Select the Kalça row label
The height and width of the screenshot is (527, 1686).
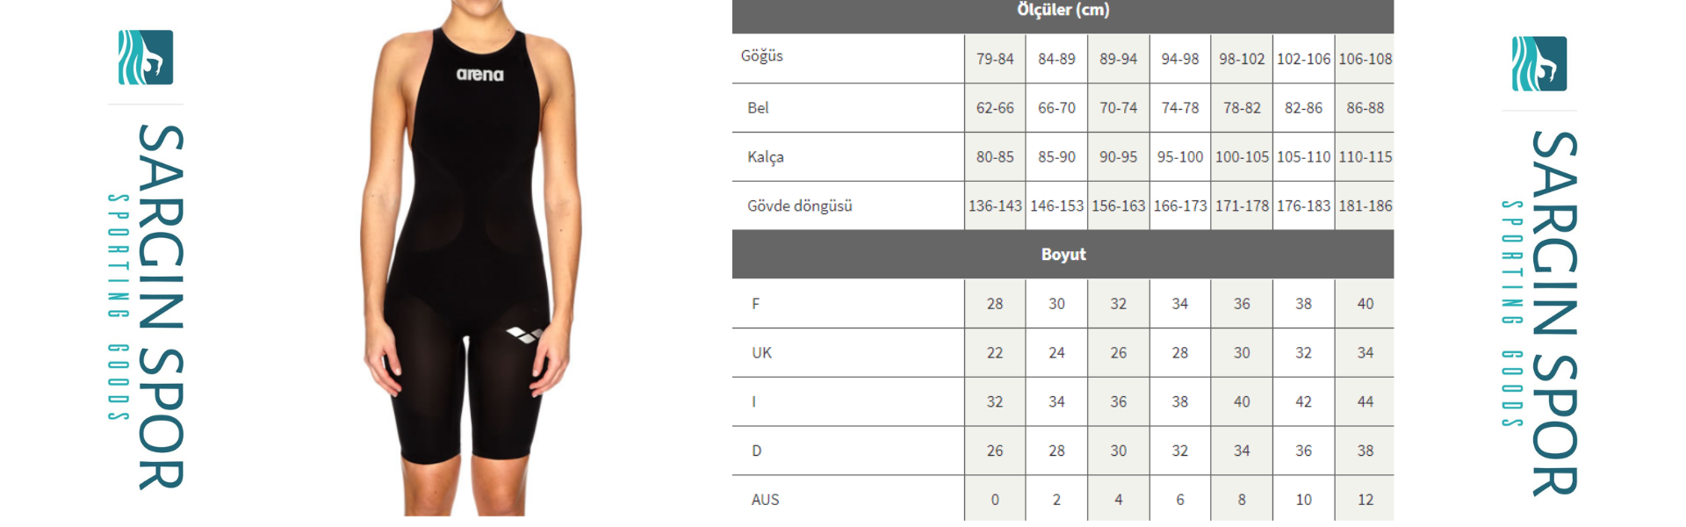tap(766, 157)
